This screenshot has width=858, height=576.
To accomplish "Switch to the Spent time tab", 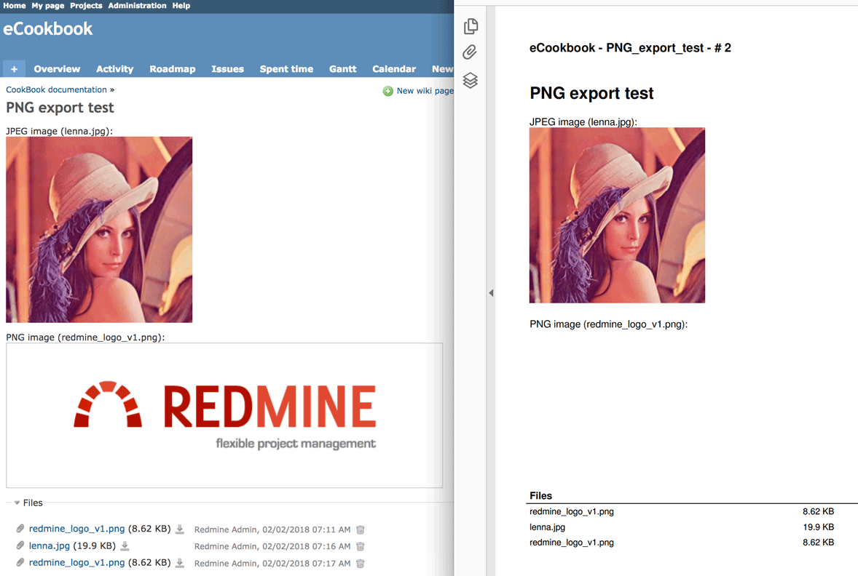I will coord(286,69).
